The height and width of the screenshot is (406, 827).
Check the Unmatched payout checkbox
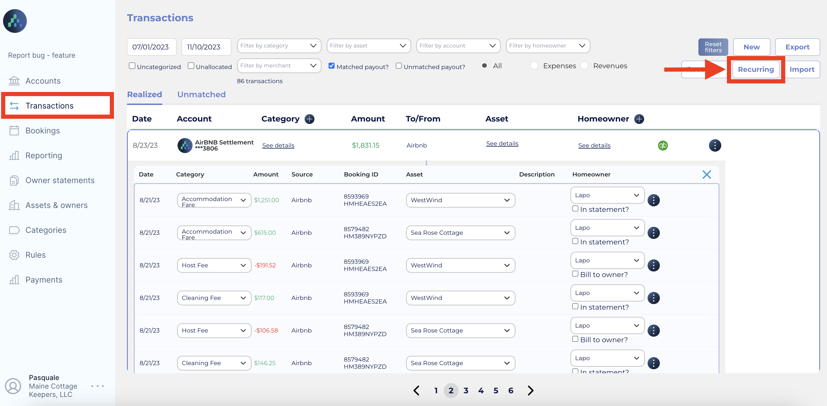click(399, 66)
